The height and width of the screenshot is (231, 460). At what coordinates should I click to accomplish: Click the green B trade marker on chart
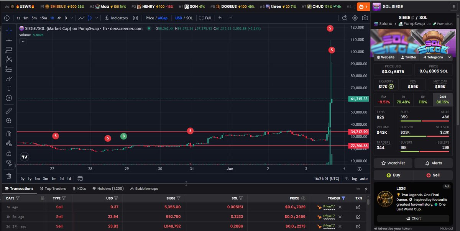pyautogui.click(x=123, y=136)
